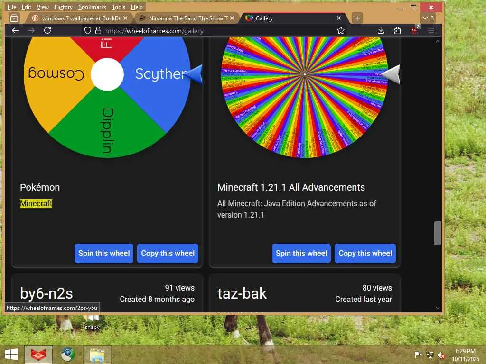Open the red fox taskbar app
This screenshot has width=486, height=364.
[38, 355]
